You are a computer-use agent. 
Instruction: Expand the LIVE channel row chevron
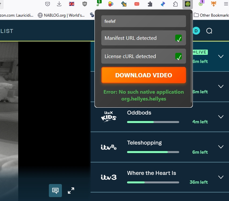pos(221,56)
